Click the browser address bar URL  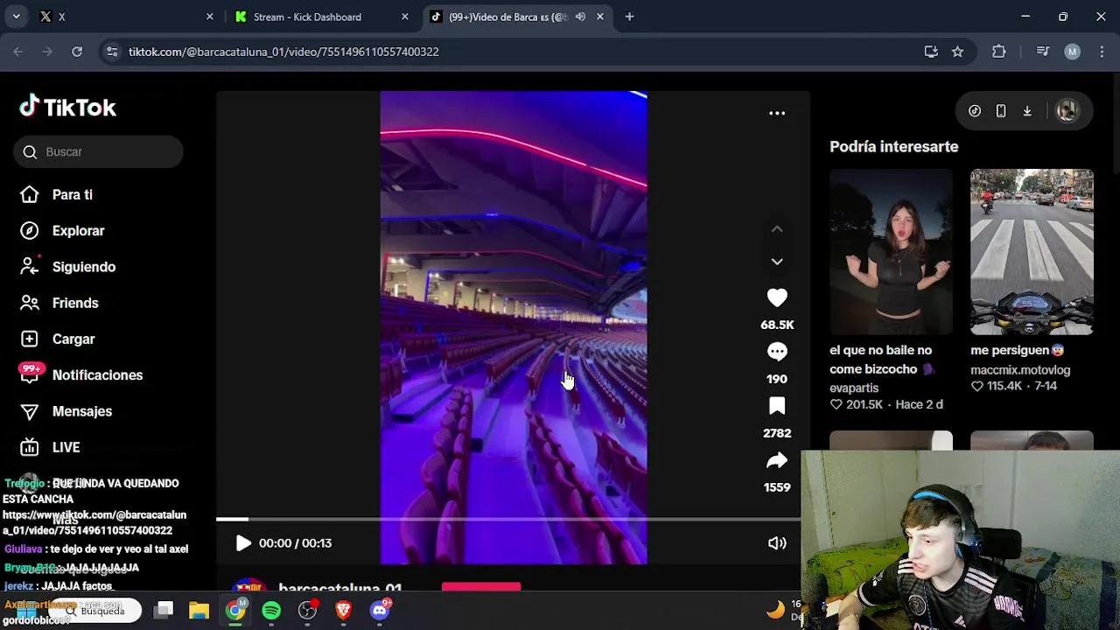pos(283,52)
